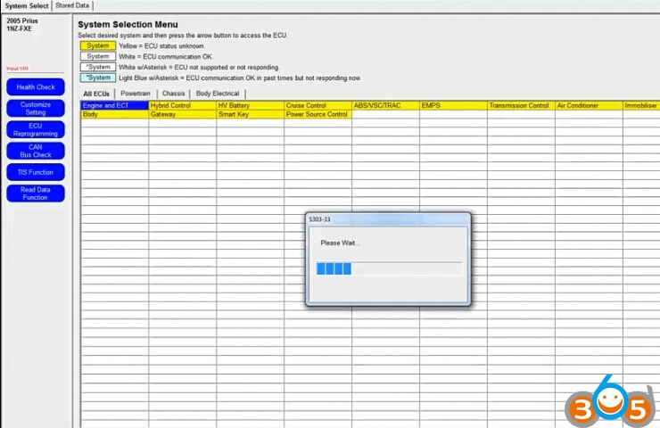Start ECU Reprogramming
This screenshot has width=660, height=428.
(x=36, y=129)
